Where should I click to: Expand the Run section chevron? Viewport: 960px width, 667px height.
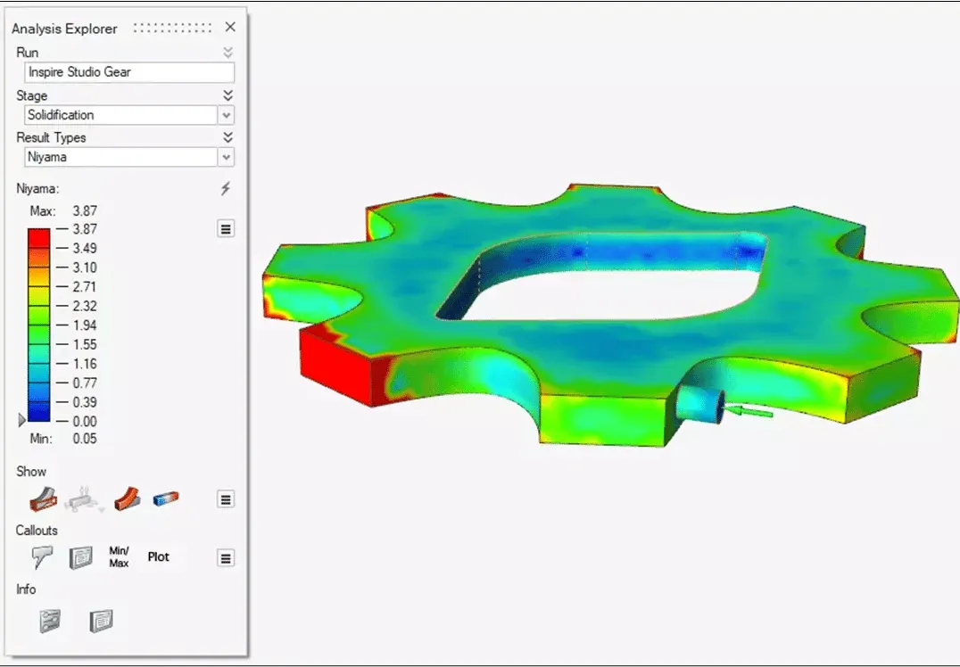pyautogui.click(x=228, y=53)
